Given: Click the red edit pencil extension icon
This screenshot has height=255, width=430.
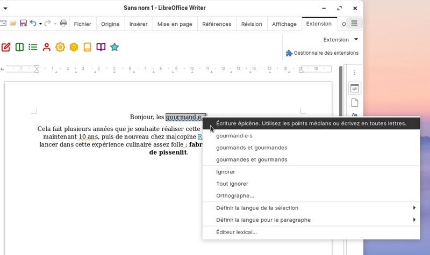Looking at the screenshot, I should tap(6, 47).
